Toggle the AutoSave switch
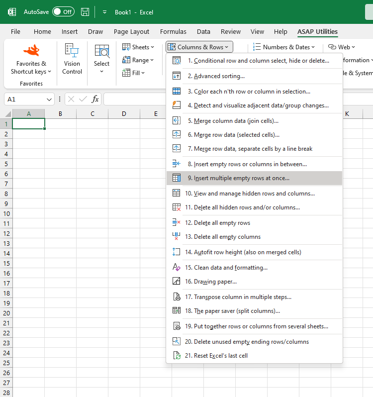This screenshot has width=373, height=397. 63,12
